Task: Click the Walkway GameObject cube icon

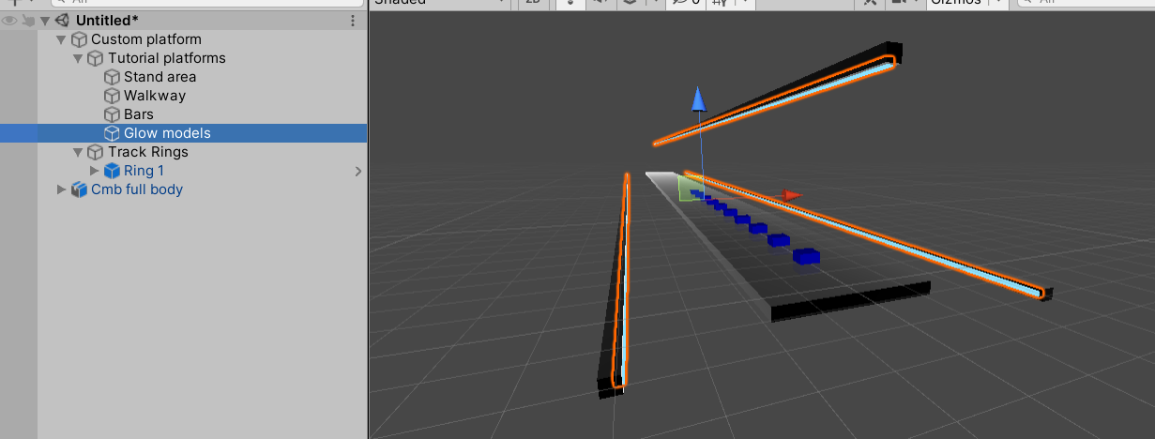Action: click(113, 96)
